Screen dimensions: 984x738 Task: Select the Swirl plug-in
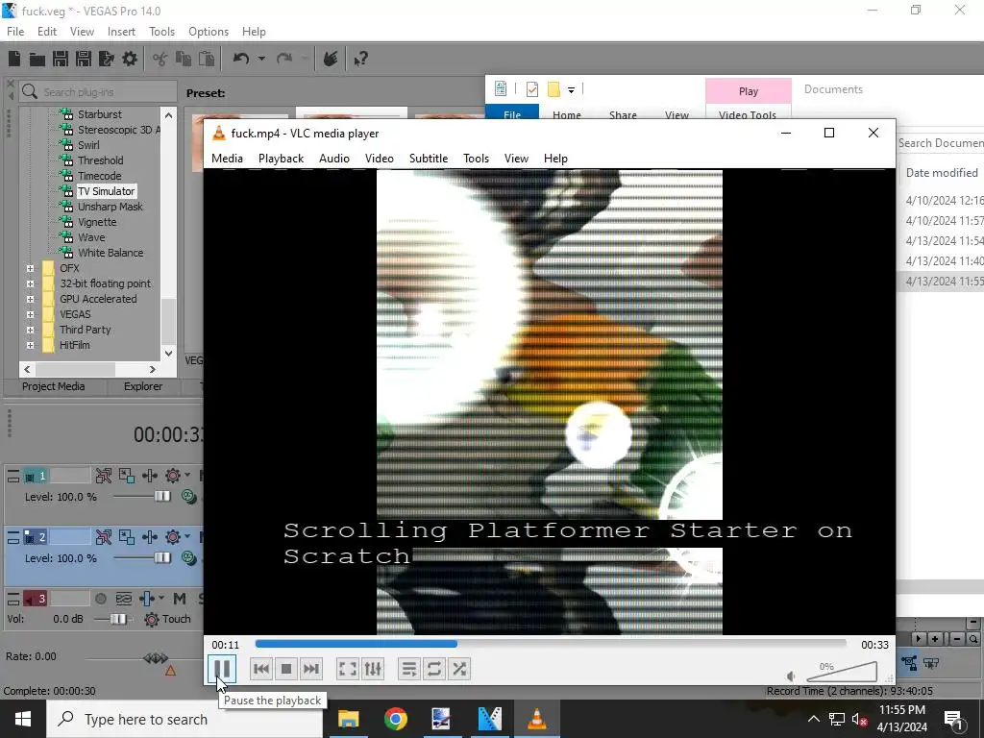pos(88,145)
